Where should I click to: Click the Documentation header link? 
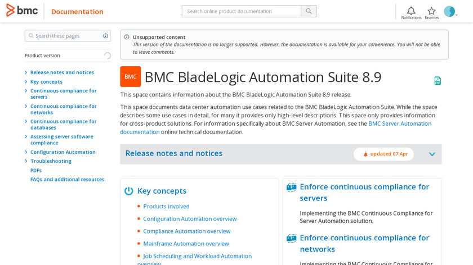[77, 12]
